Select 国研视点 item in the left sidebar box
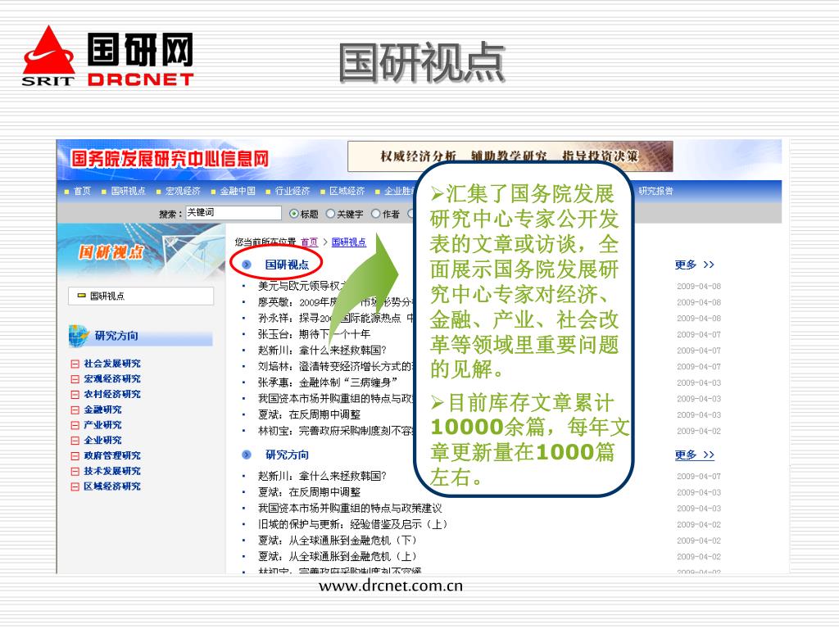 pos(141,296)
